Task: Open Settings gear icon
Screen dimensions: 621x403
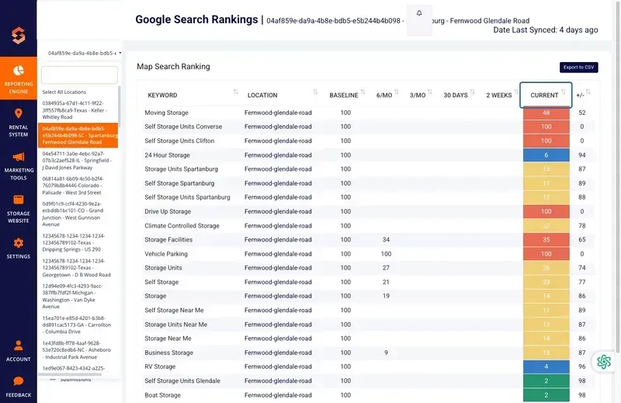Action: click(18, 243)
